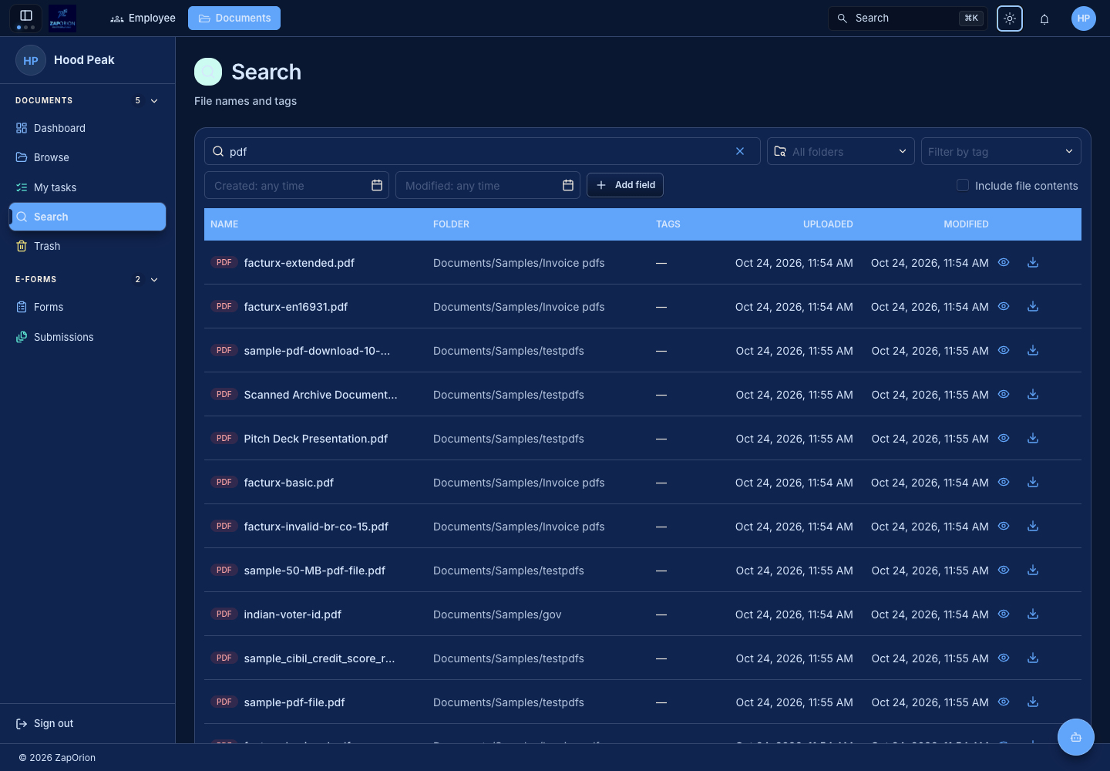Open My tasks in the sidebar
This screenshot has width=1110, height=771.
(87, 187)
